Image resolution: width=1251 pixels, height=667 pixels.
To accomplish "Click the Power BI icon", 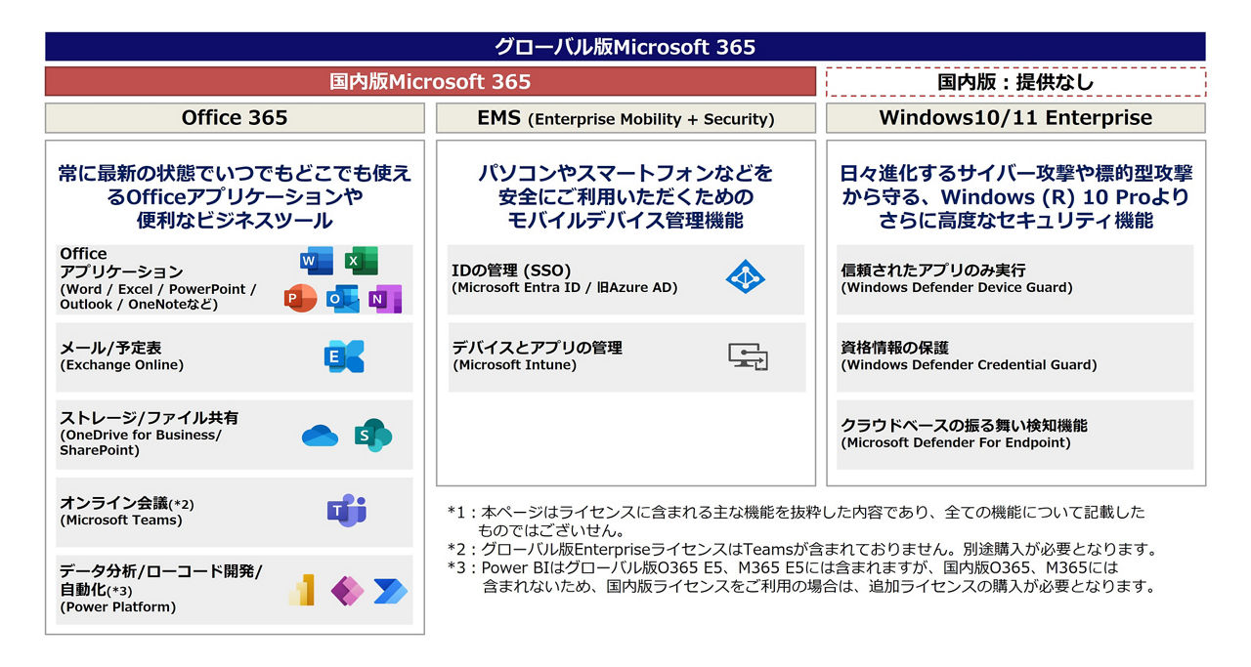I will [301, 590].
